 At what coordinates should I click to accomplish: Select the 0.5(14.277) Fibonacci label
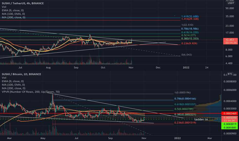click(x=188, y=35)
